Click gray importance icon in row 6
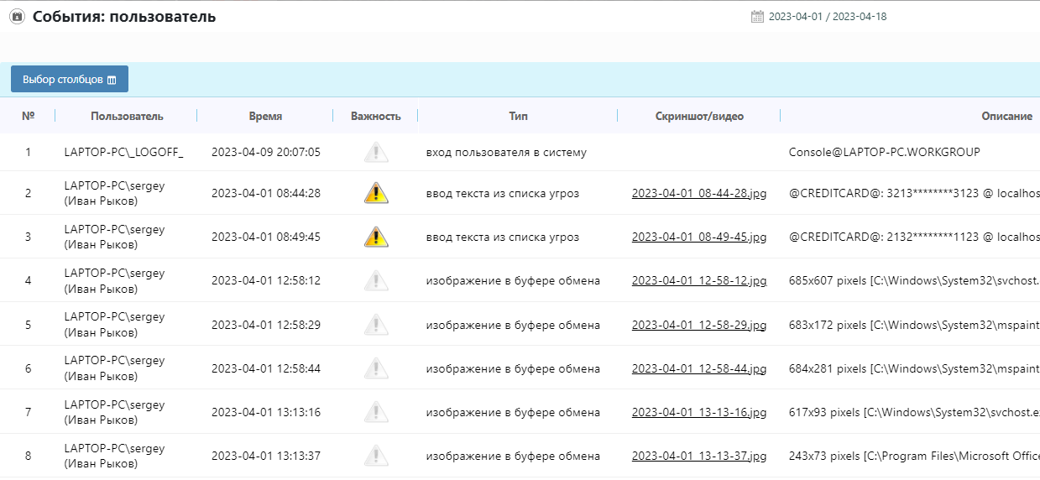Image resolution: width=1040 pixels, height=480 pixels. tap(376, 368)
